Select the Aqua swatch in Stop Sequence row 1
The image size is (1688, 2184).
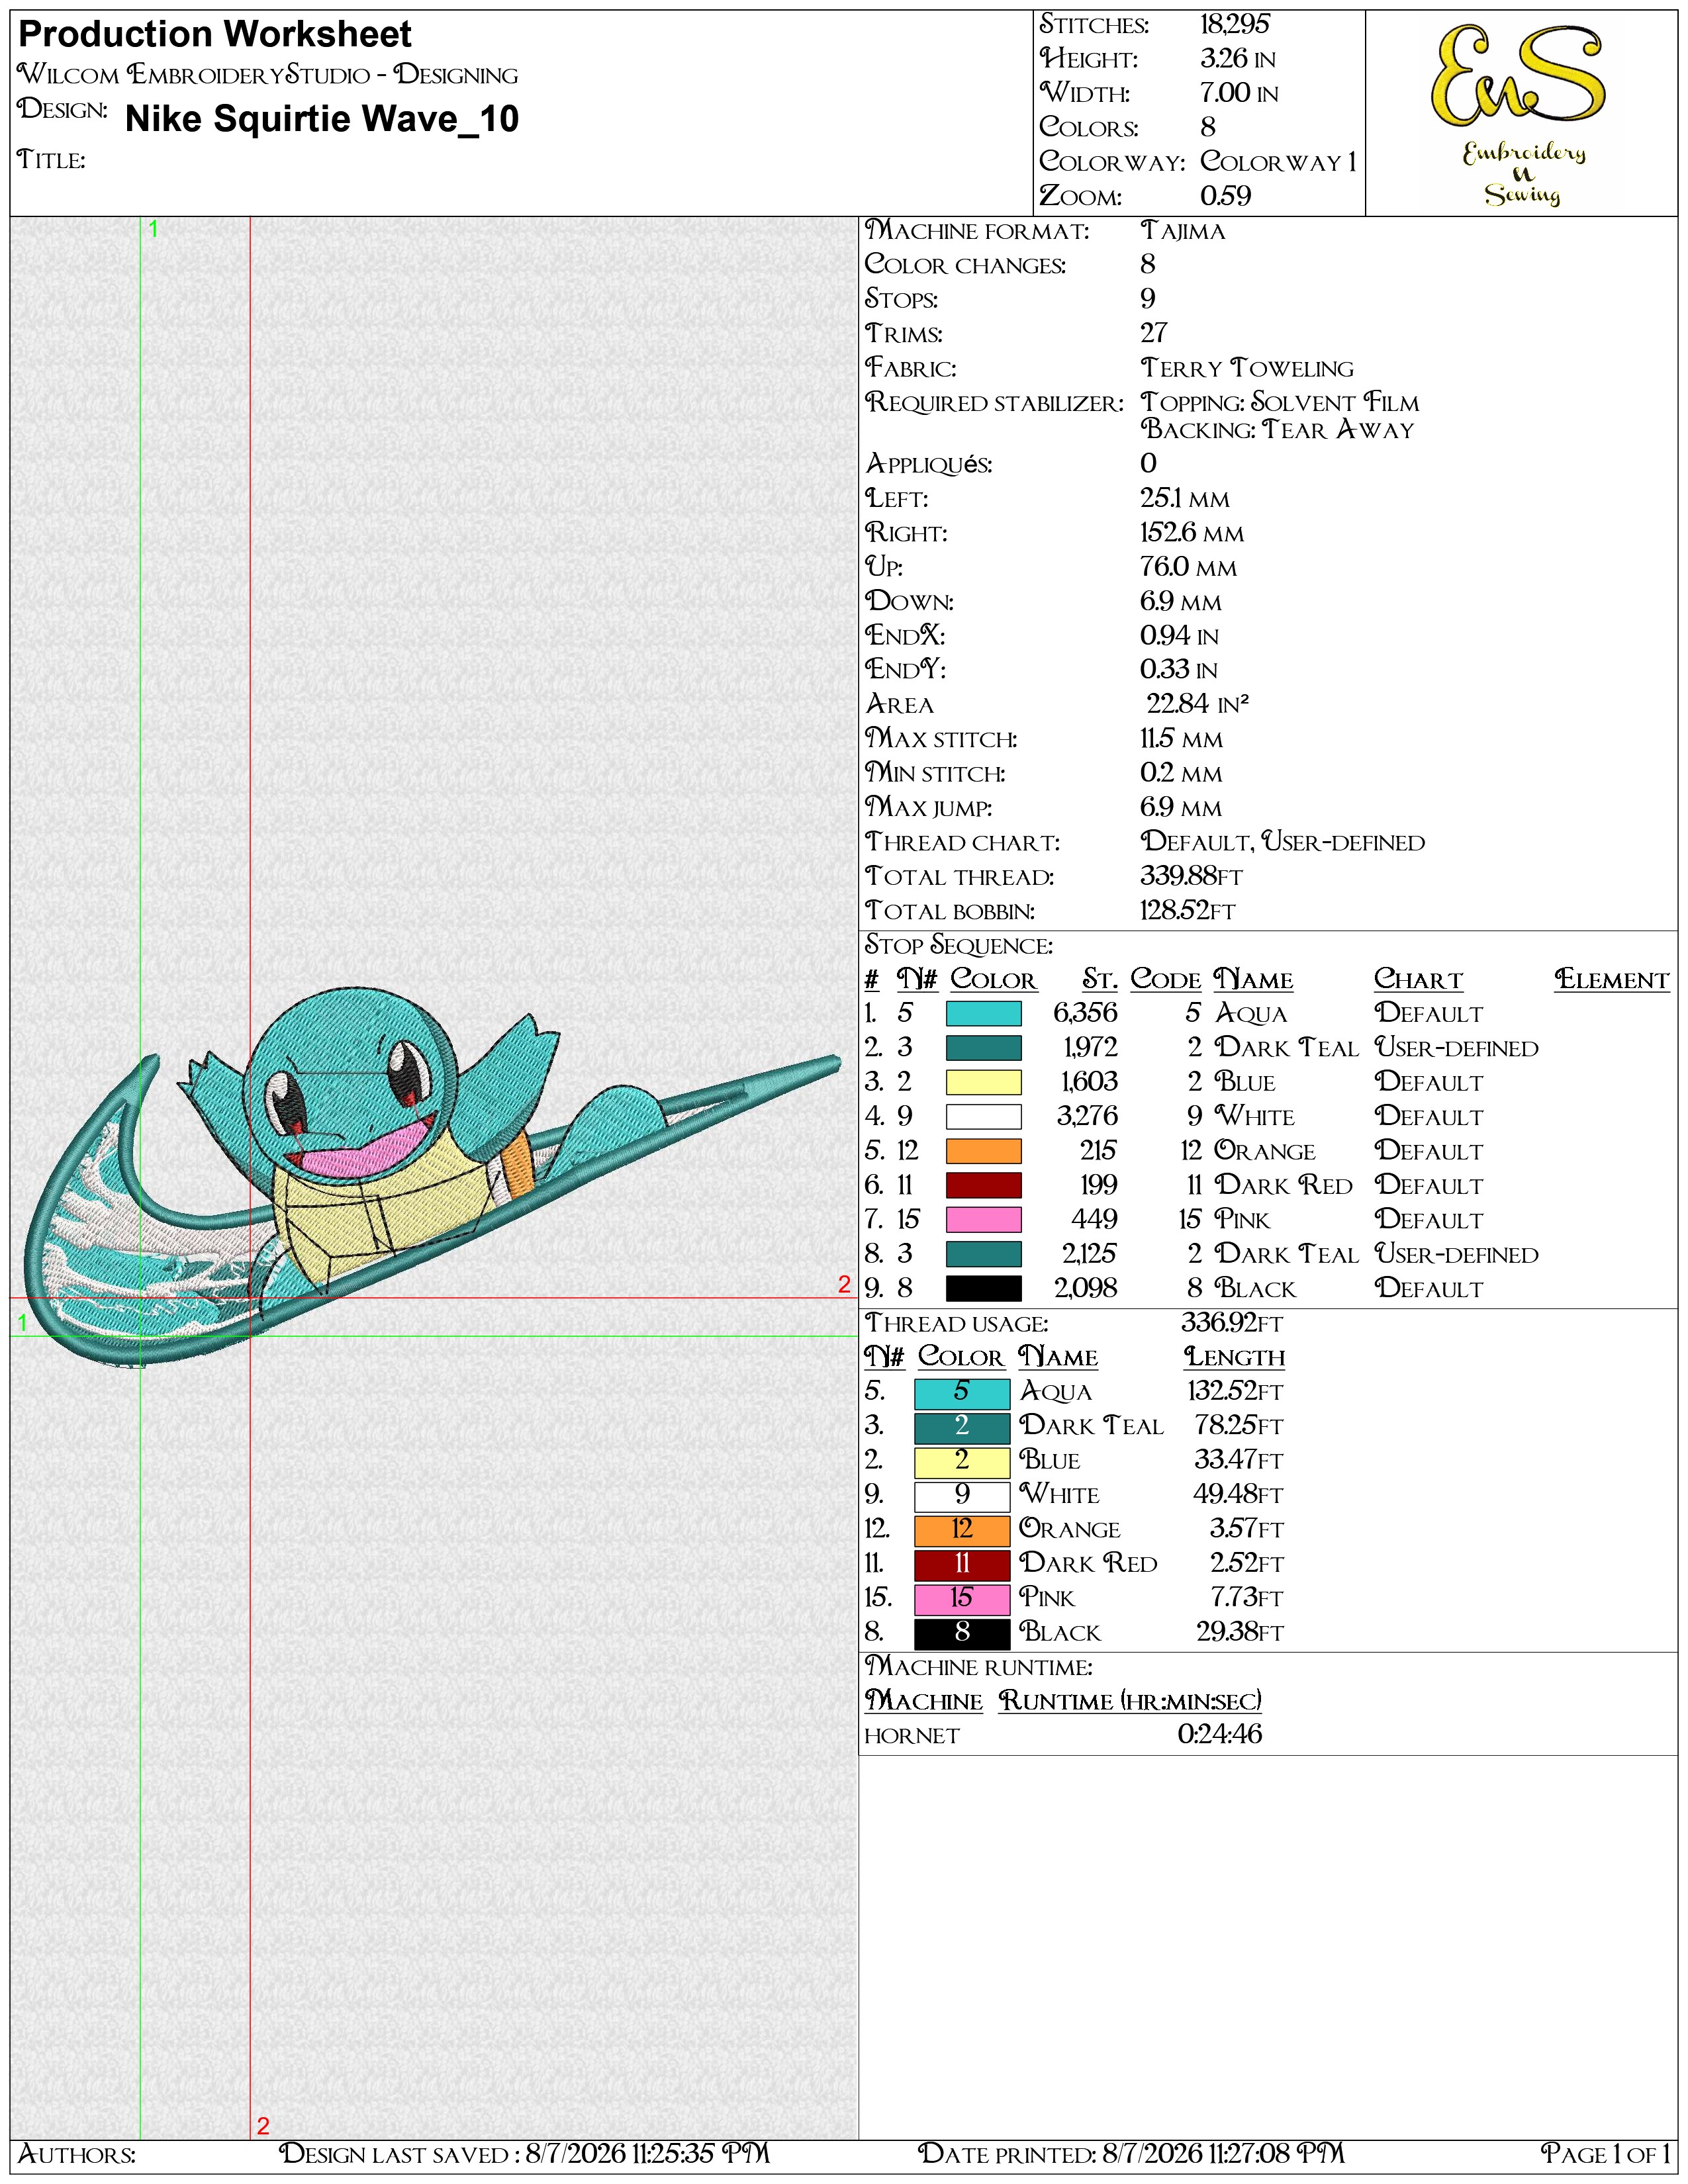983,1014
